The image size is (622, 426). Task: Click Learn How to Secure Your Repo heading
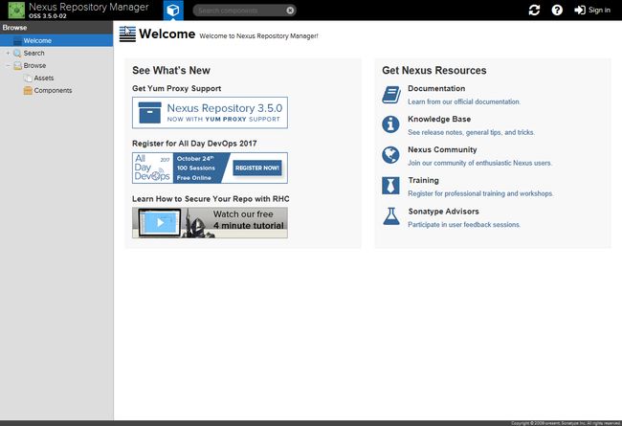[211, 199]
